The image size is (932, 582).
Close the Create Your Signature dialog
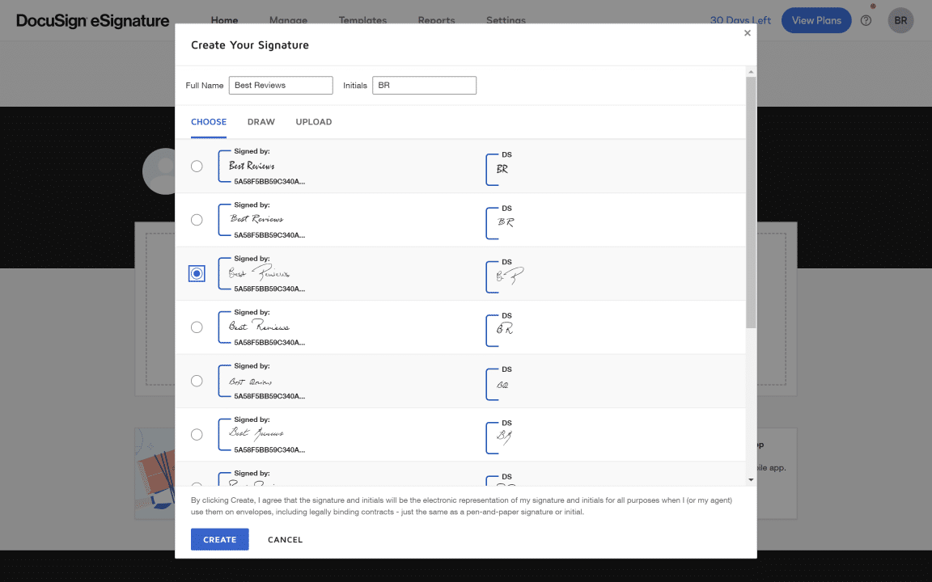747,33
